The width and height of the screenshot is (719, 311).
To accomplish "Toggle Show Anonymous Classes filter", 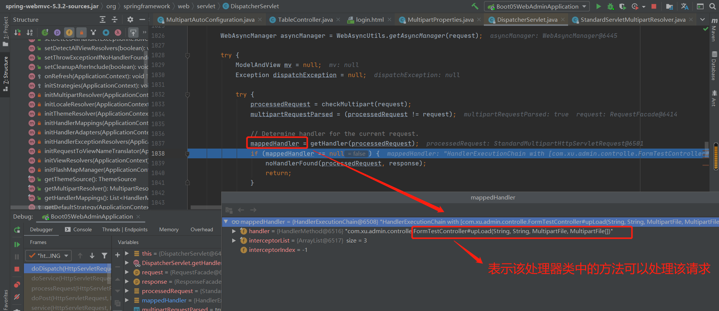I will tap(106, 33).
